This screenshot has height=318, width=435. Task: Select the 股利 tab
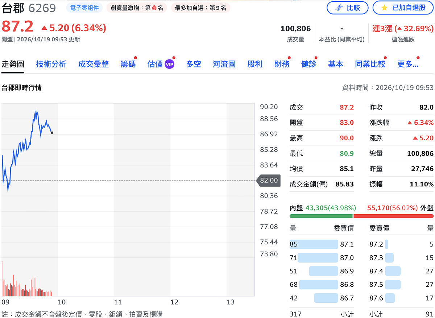click(x=254, y=64)
